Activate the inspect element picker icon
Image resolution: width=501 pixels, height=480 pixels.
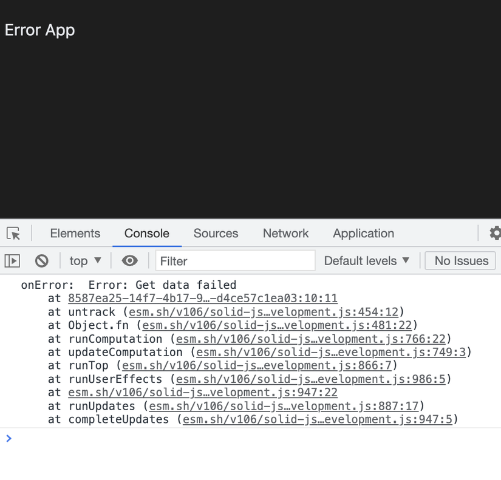point(13,233)
